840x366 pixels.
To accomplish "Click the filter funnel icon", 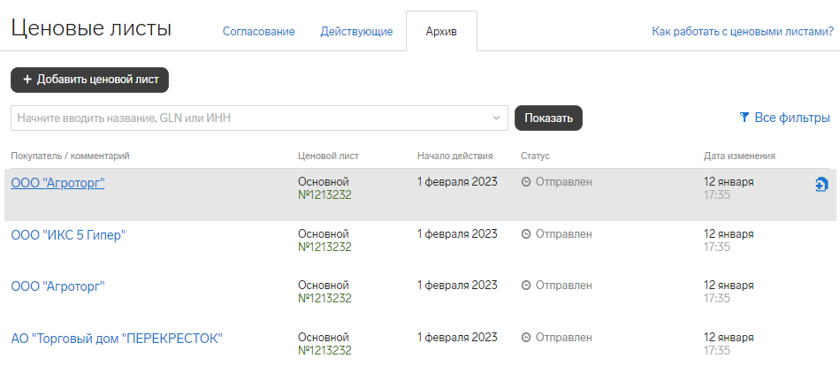I will click(744, 118).
